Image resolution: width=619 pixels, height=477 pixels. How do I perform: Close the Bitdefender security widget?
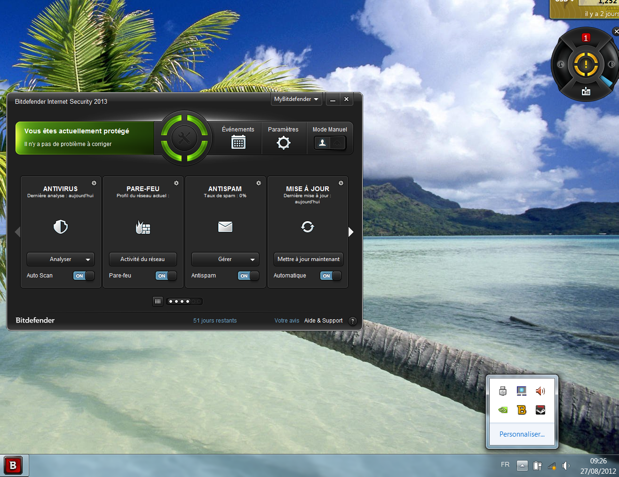[x=616, y=31]
